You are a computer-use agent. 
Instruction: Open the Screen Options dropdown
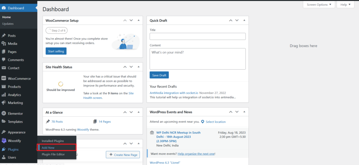click(319, 5)
